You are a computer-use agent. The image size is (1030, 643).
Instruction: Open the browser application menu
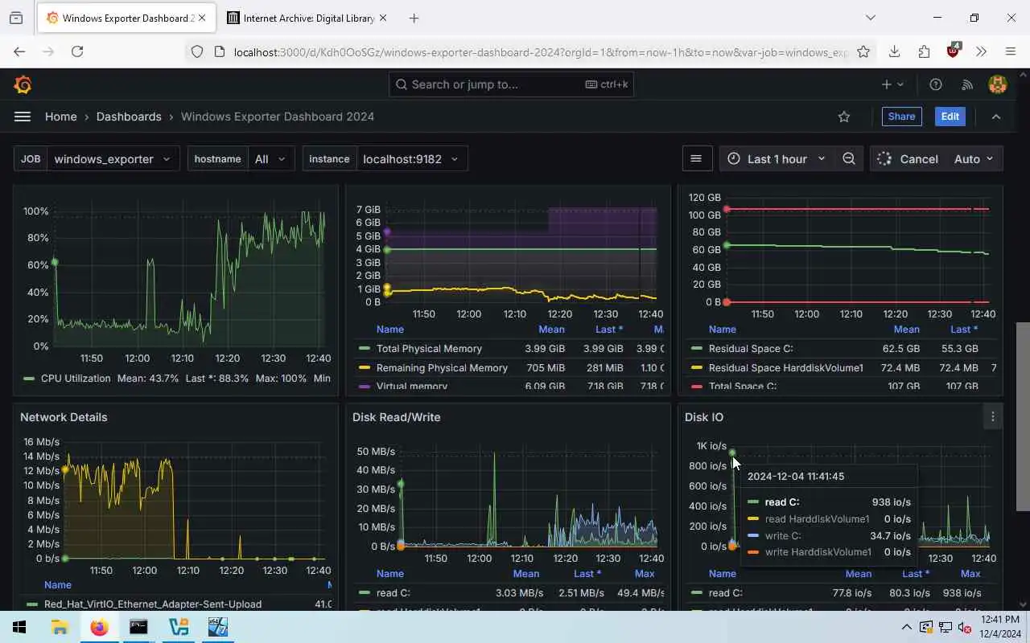point(1011,51)
